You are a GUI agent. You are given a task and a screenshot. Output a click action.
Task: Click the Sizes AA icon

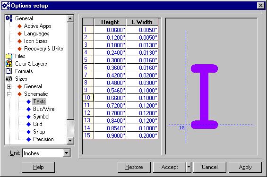click(9, 79)
